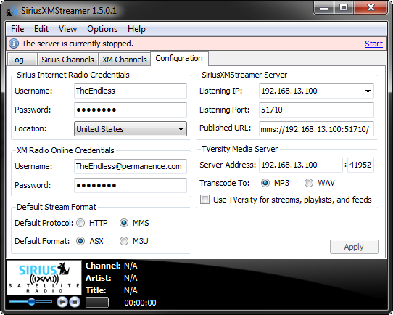Click the stop button in the player bar
Image resolution: width=393 pixels, height=315 pixels.
pyautogui.click(x=75, y=302)
